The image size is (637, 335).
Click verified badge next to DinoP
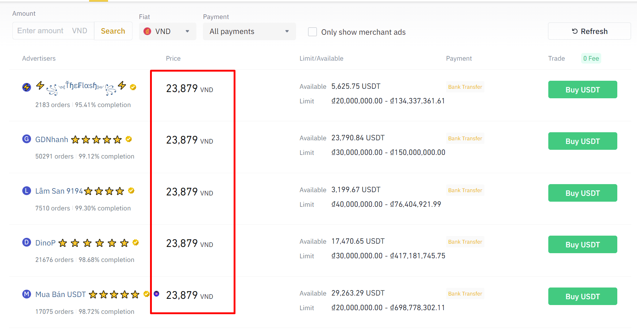[x=136, y=243]
